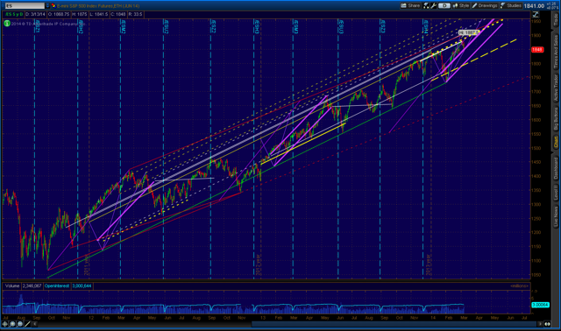This screenshot has width=561, height=331.
Task: Click the colored symbol link icon
Action: pyautogui.click(x=53, y=6)
